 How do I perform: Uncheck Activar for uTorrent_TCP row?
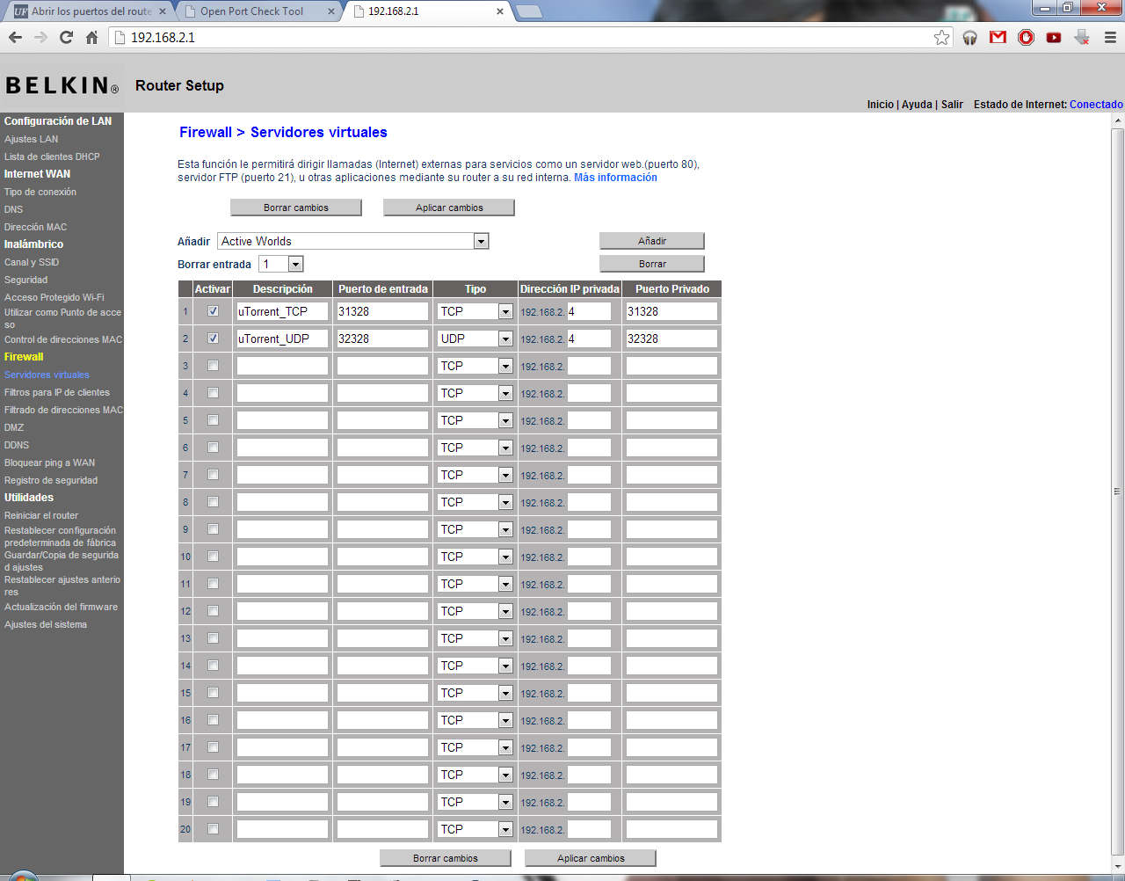tap(213, 311)
